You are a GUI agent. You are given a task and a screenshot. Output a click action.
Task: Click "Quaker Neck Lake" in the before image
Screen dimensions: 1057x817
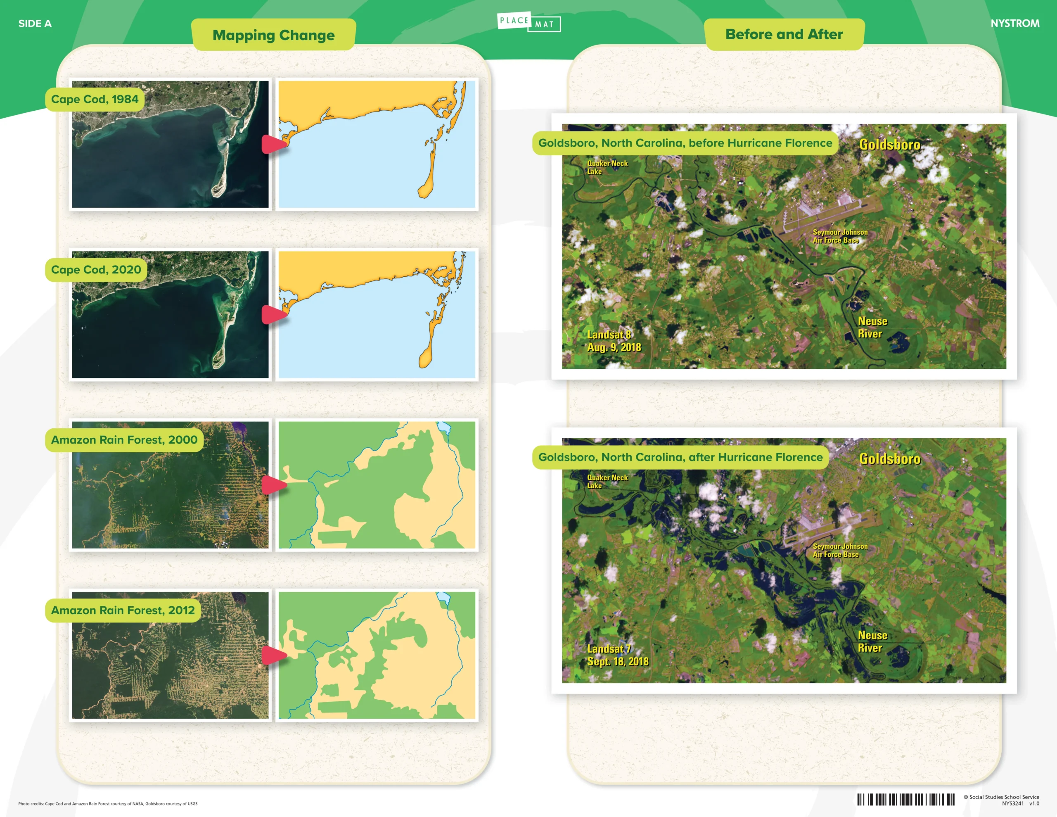tap(607, 167)
